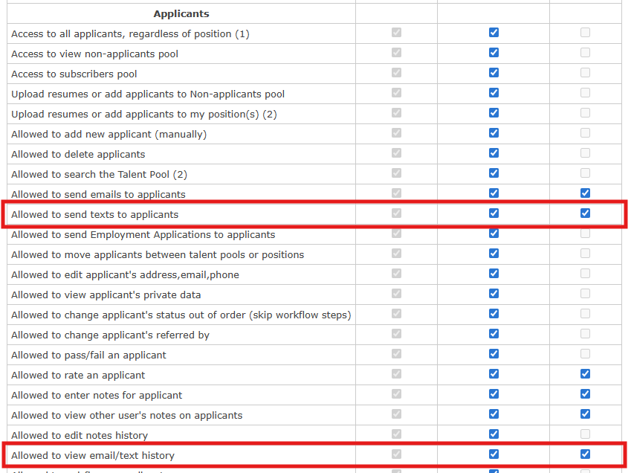Image resolution: width=634 pixels, height=473 pixels.
Task: Tick last-column box for Access to view non-applicants pool
Action: [x=585, y=53]
